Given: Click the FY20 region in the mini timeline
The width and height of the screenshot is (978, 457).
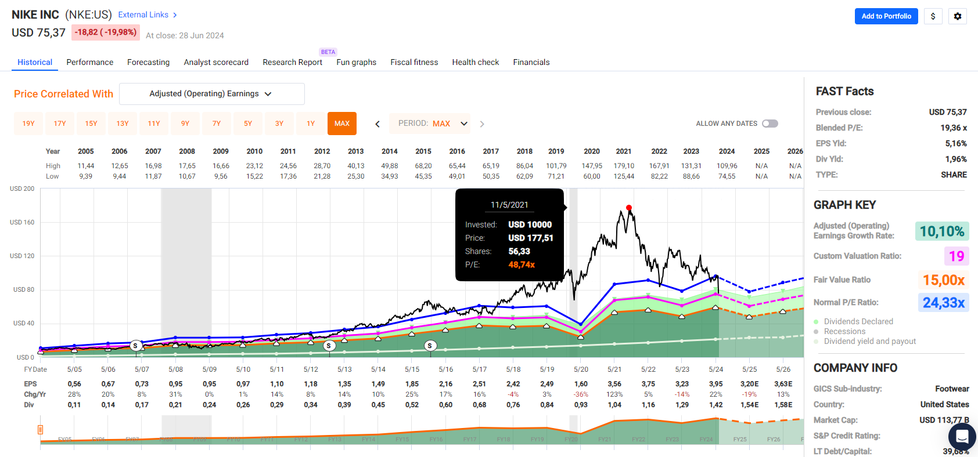Looking at the screenshot, I should 571,439.
